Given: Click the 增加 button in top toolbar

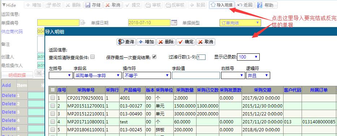Looking at the screenshot, I should click(34, 5).
